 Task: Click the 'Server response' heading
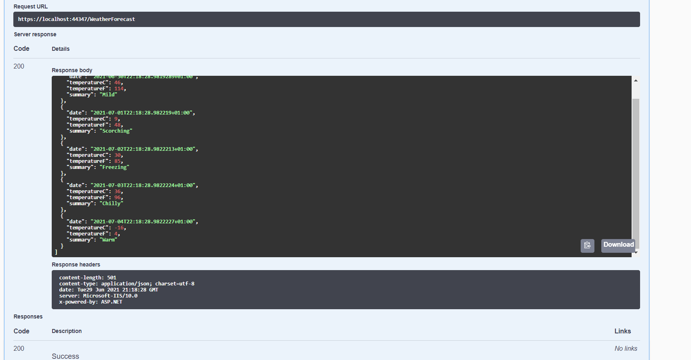tap(35, 34)
